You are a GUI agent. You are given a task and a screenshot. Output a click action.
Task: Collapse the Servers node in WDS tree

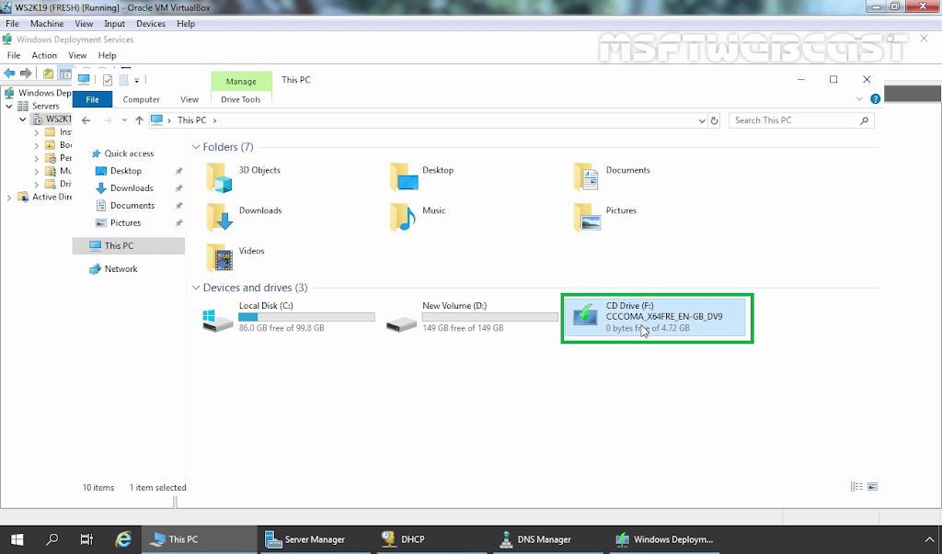(x=9, y=107)
